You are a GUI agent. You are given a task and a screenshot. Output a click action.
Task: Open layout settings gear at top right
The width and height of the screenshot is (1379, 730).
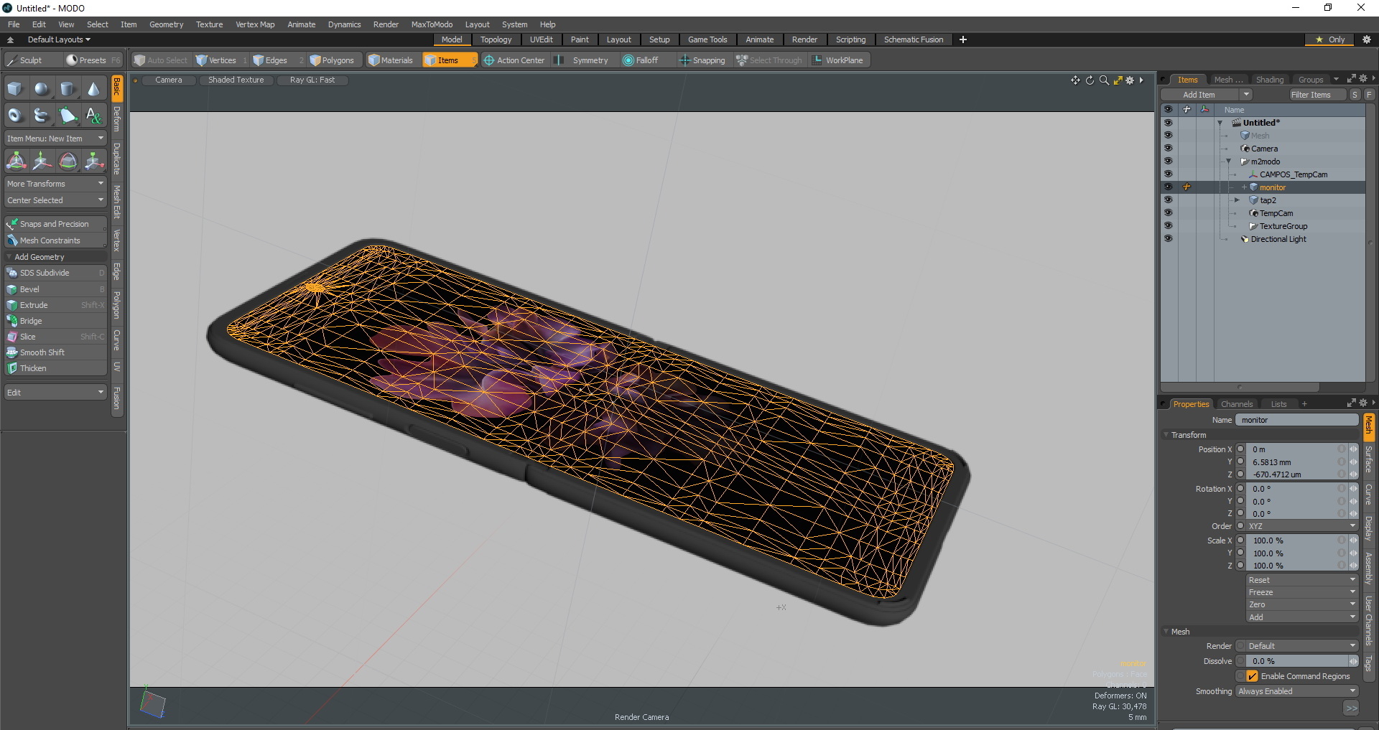click(1366, 39)
